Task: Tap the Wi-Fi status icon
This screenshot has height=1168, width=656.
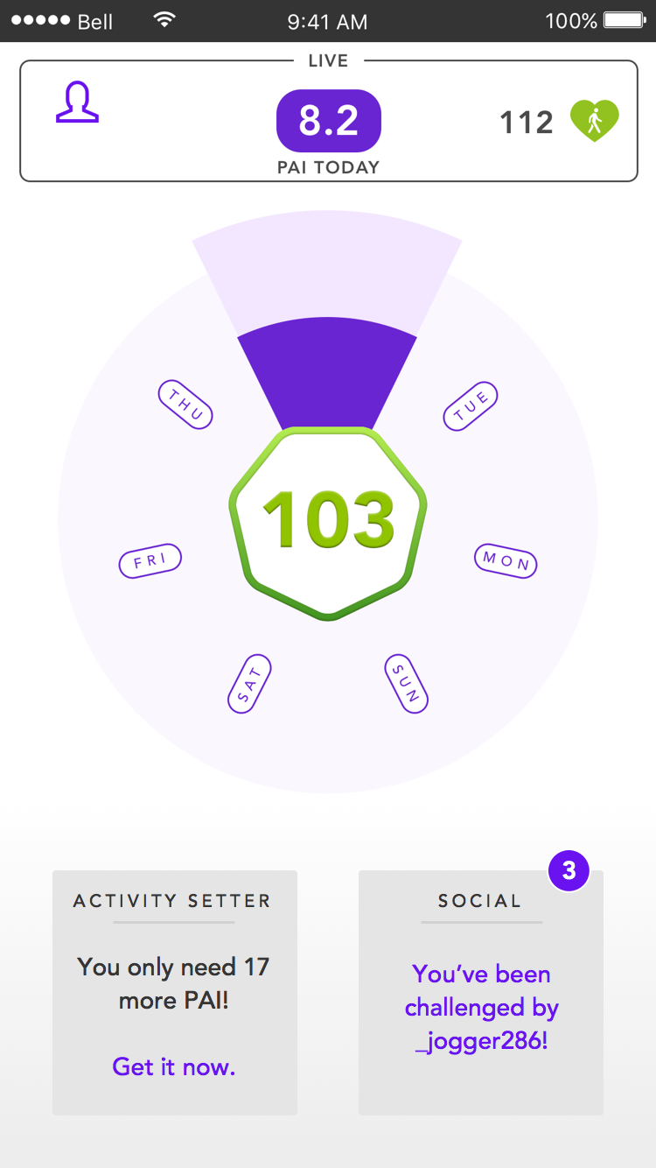Action: click(164, 20)
